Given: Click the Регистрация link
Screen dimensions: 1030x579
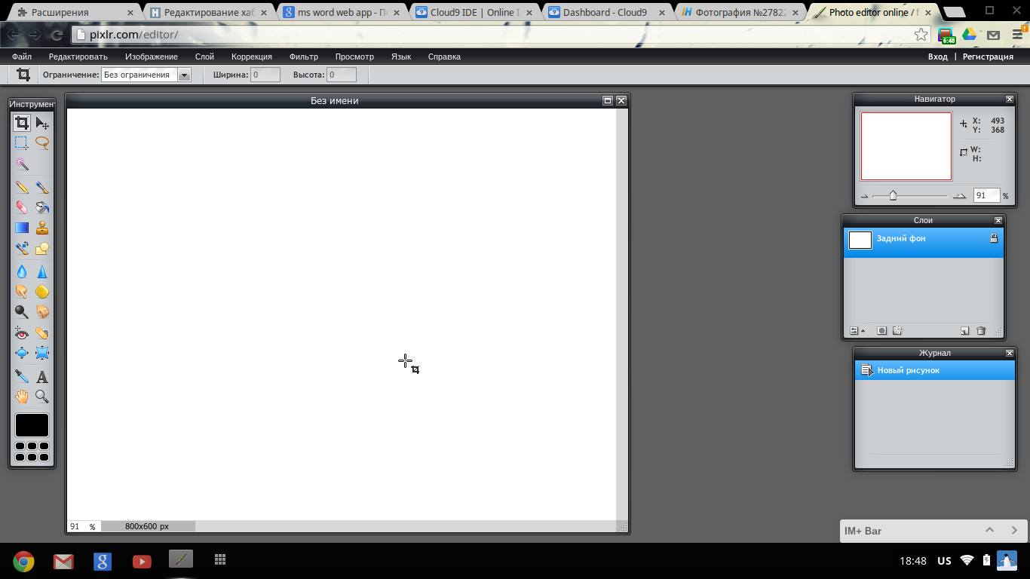Looking at the screenshot, I should [x=988, y=57].
